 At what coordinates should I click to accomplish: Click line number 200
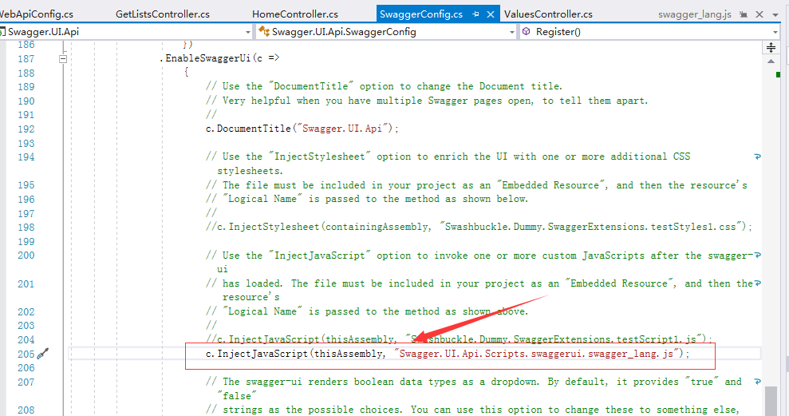tap(26, 256)
